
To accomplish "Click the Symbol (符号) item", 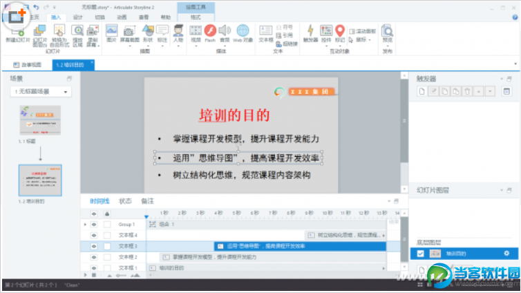I will click(285, 27).
